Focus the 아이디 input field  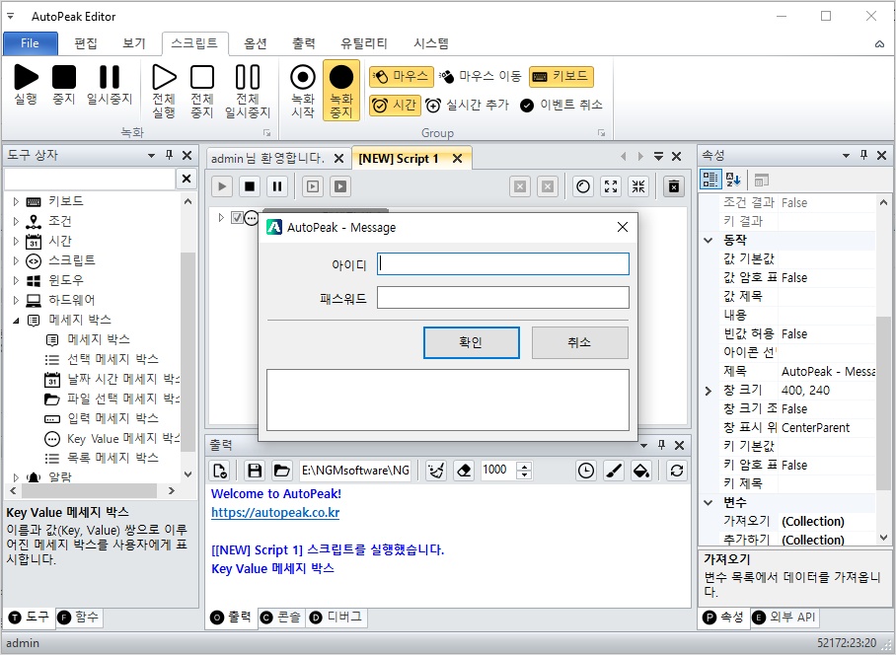tap(503, 263)
